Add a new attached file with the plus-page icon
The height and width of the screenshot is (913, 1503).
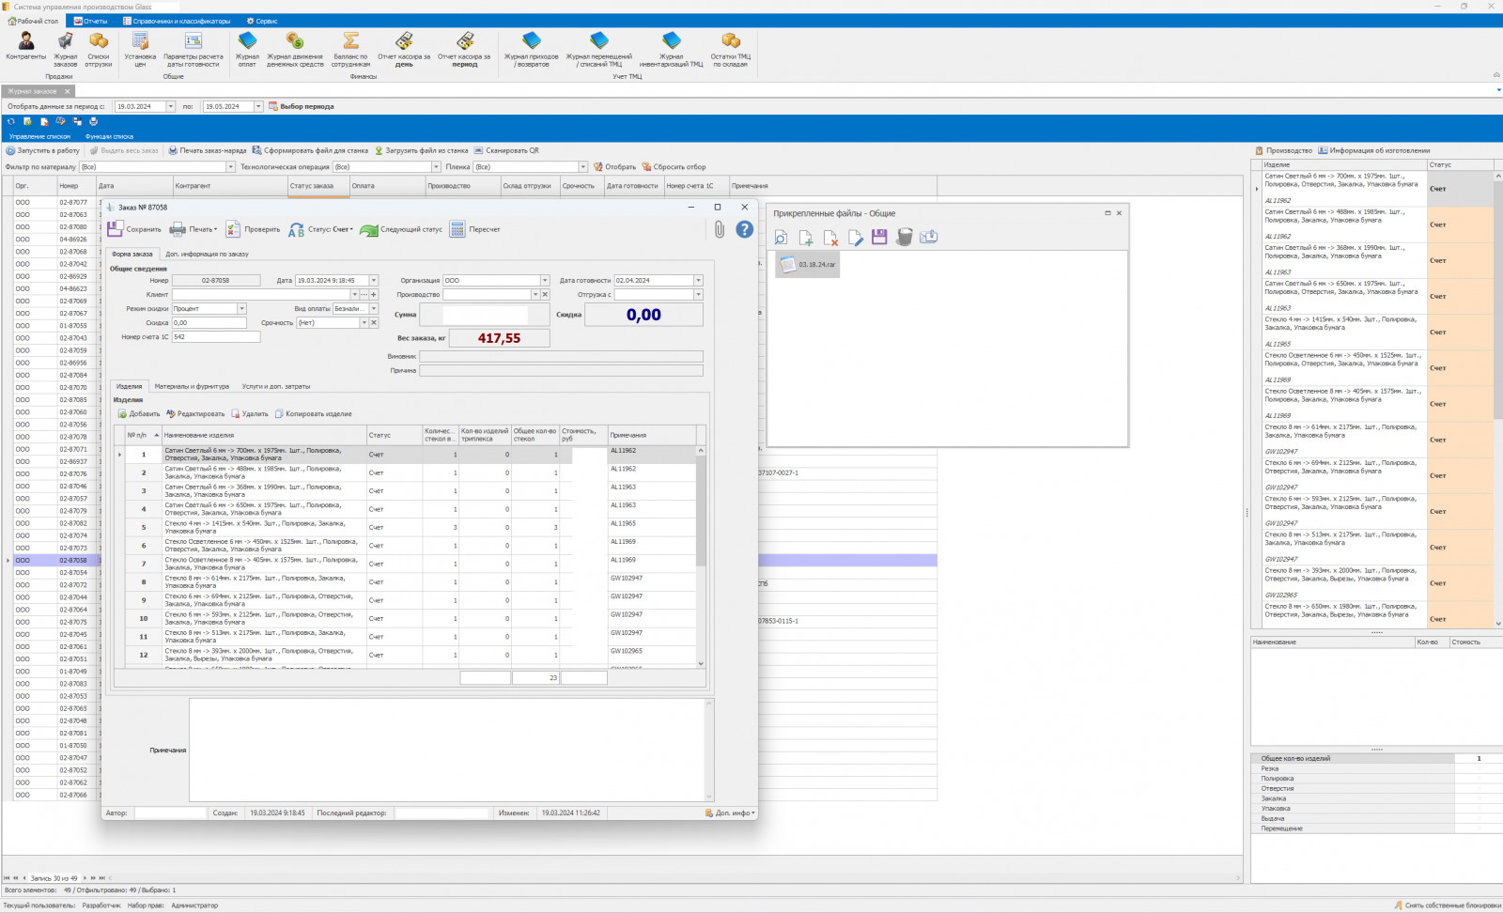click(x=806, y=238)
